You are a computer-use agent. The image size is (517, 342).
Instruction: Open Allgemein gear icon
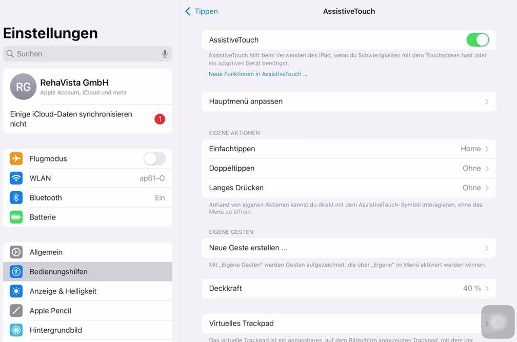click(x=16, y=252)
